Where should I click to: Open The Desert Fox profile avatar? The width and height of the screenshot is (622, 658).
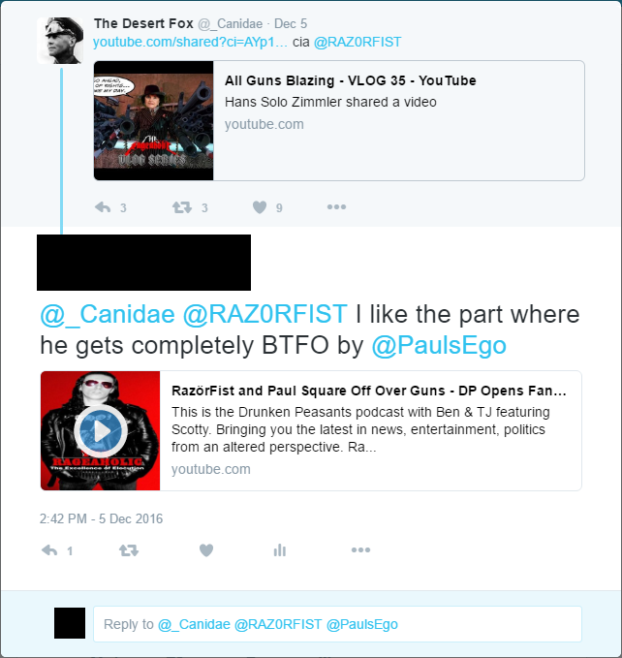pyautogui.click(x=60, y=41)
